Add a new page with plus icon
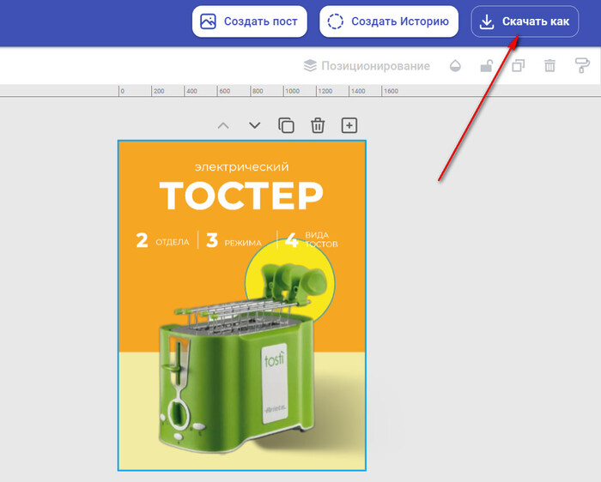The width and height of the screenshot is (601, 482). tap(349, 125)
